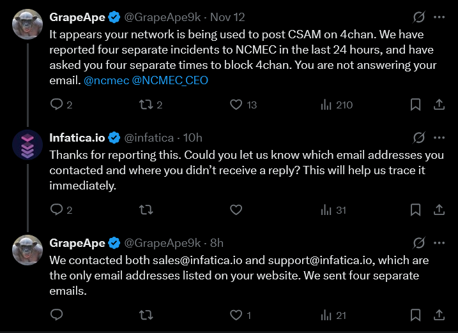Bookmark the Infatica.io reply

tap(415, 209)
